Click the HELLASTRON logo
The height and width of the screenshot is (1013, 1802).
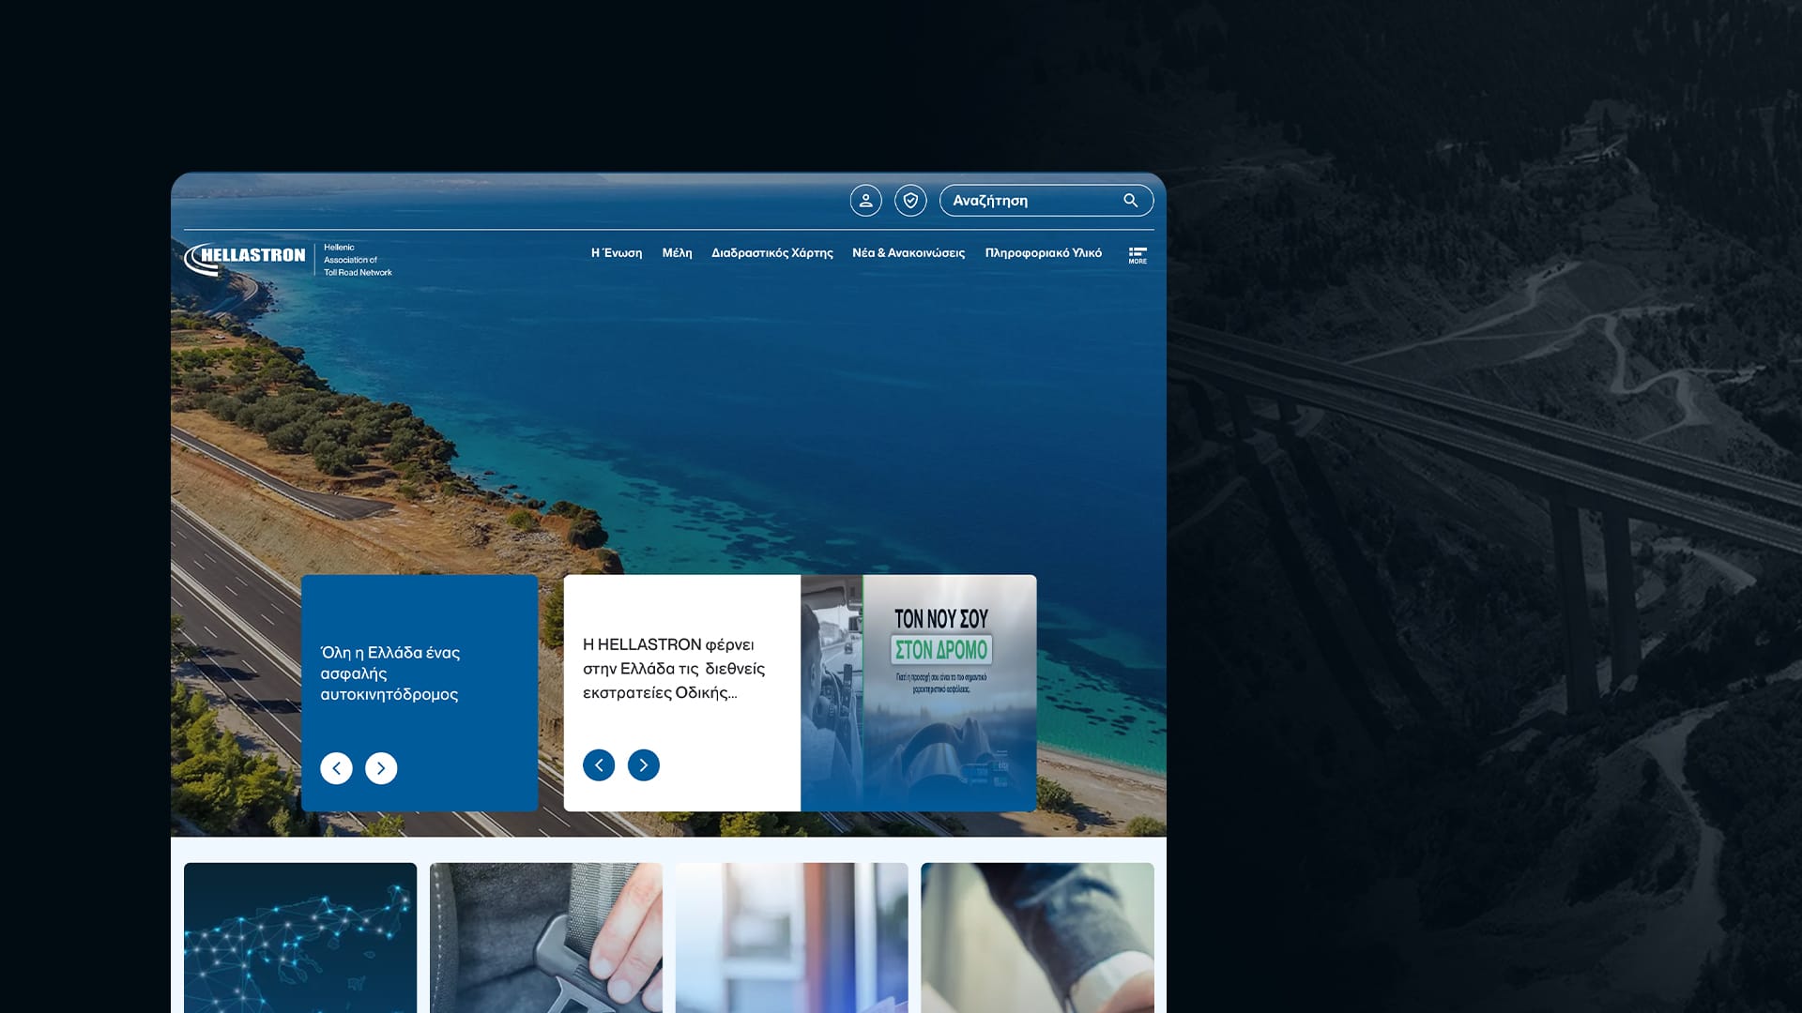tap(246, 258)
